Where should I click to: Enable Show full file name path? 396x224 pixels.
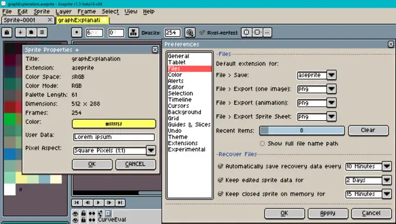point(262,143)
